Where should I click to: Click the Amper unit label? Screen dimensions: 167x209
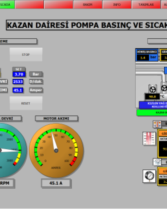36,90
